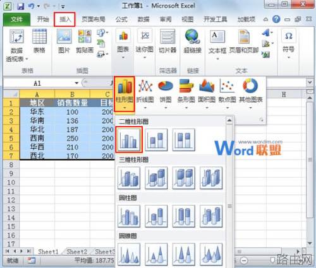Switch to the Page Layout (页面布局) tab
This screenshot has width=316, height=268.
(94, 20)
